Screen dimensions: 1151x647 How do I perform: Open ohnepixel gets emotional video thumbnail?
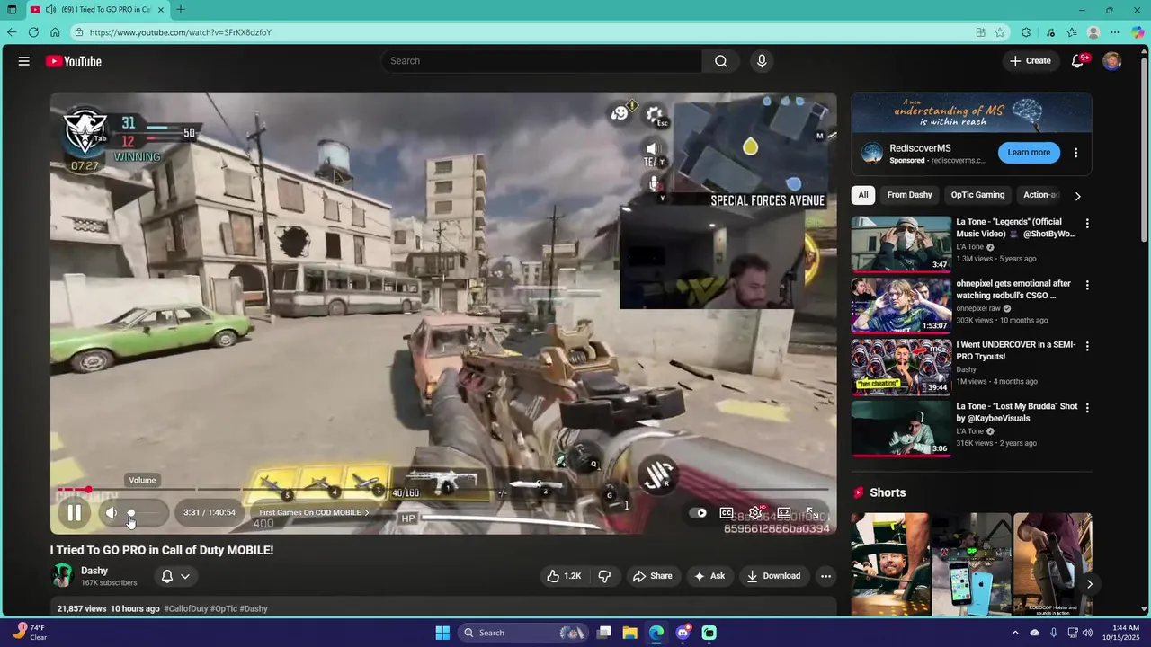(x=901, y=306)
